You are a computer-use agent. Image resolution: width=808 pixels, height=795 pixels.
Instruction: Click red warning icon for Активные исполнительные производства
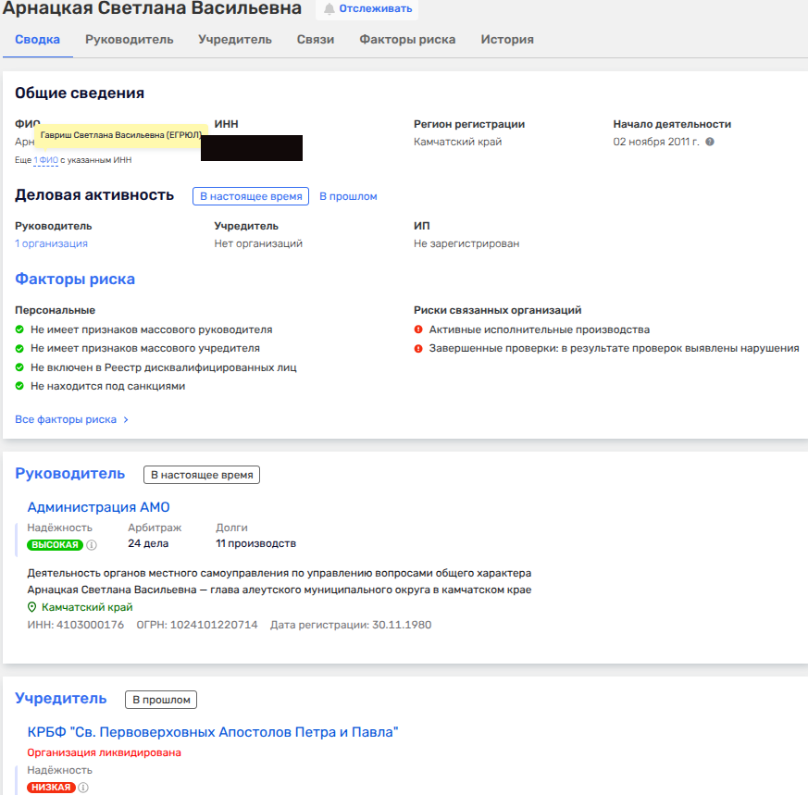[x=418, y=329]
